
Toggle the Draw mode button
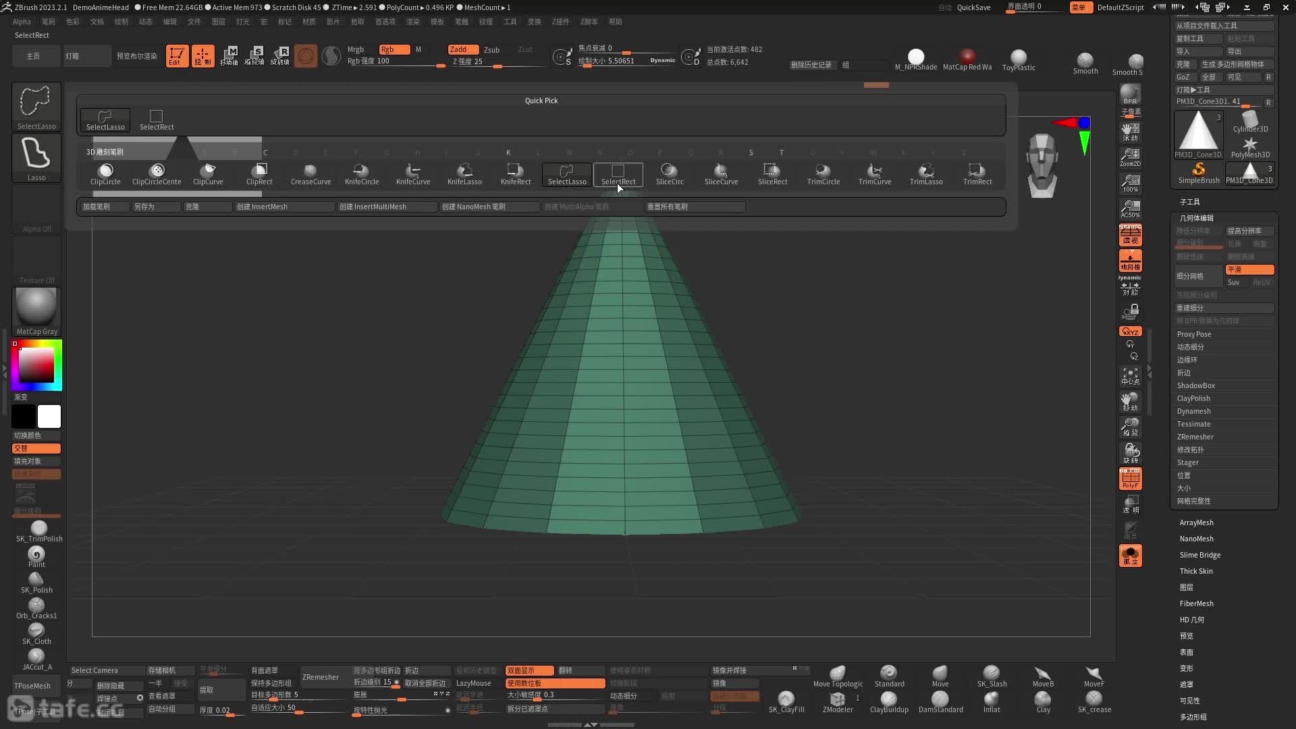click(x=202, y=55)
